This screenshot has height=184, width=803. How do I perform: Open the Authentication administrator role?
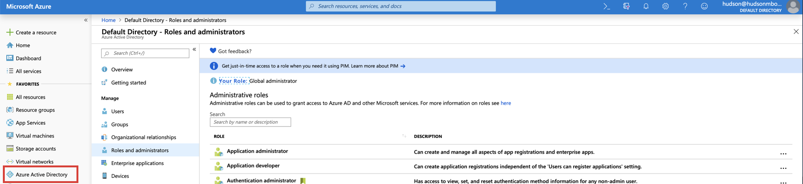pos(261,181)
